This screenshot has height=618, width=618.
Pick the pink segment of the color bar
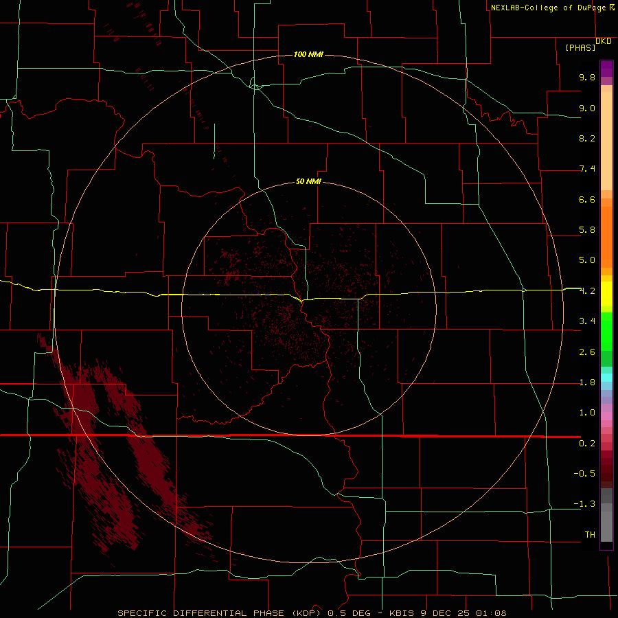[x=606, y=416]
